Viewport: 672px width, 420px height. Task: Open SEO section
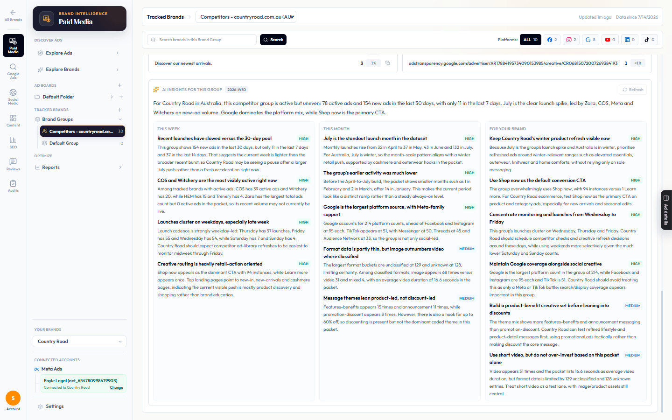coord(13,142)
